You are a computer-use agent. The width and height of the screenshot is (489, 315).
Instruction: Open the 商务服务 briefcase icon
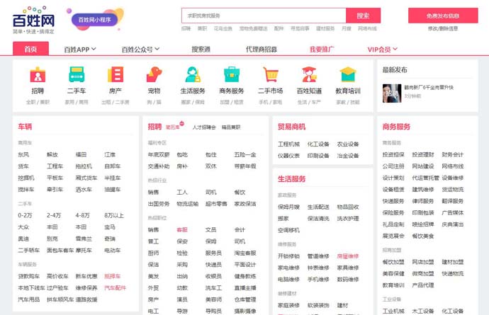coord(232,74)
